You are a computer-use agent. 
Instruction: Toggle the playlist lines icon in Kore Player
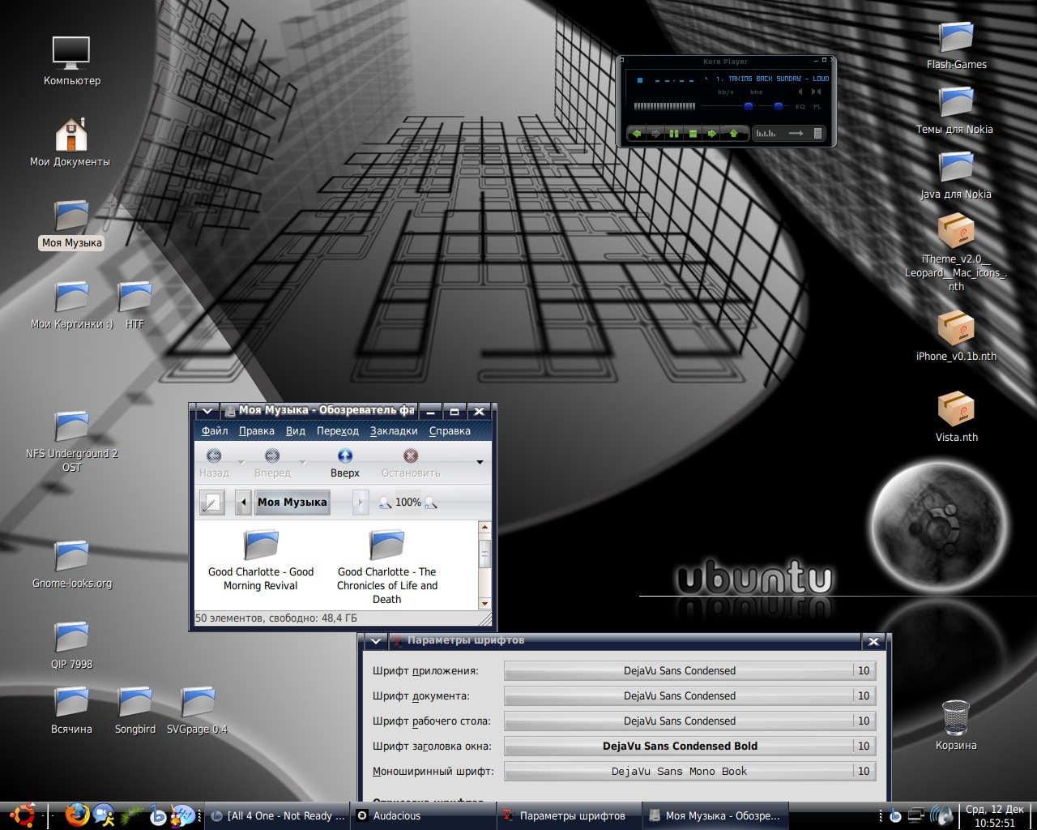pos(817,133)
